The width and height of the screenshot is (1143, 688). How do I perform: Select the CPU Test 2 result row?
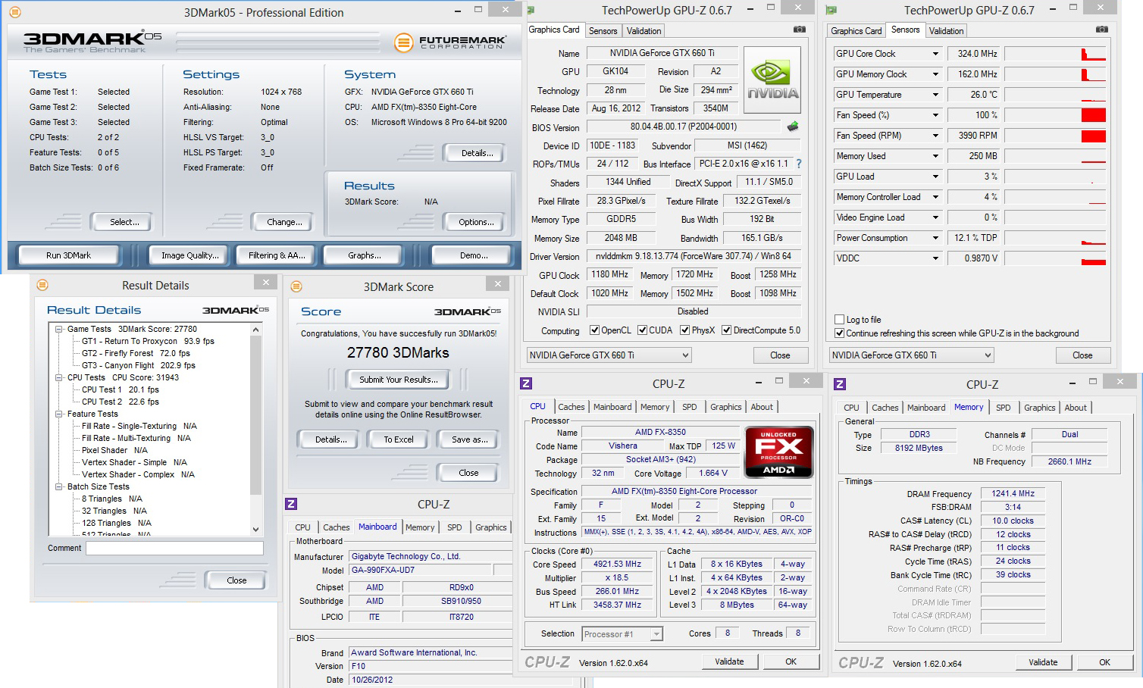click(x=121, y=402)
